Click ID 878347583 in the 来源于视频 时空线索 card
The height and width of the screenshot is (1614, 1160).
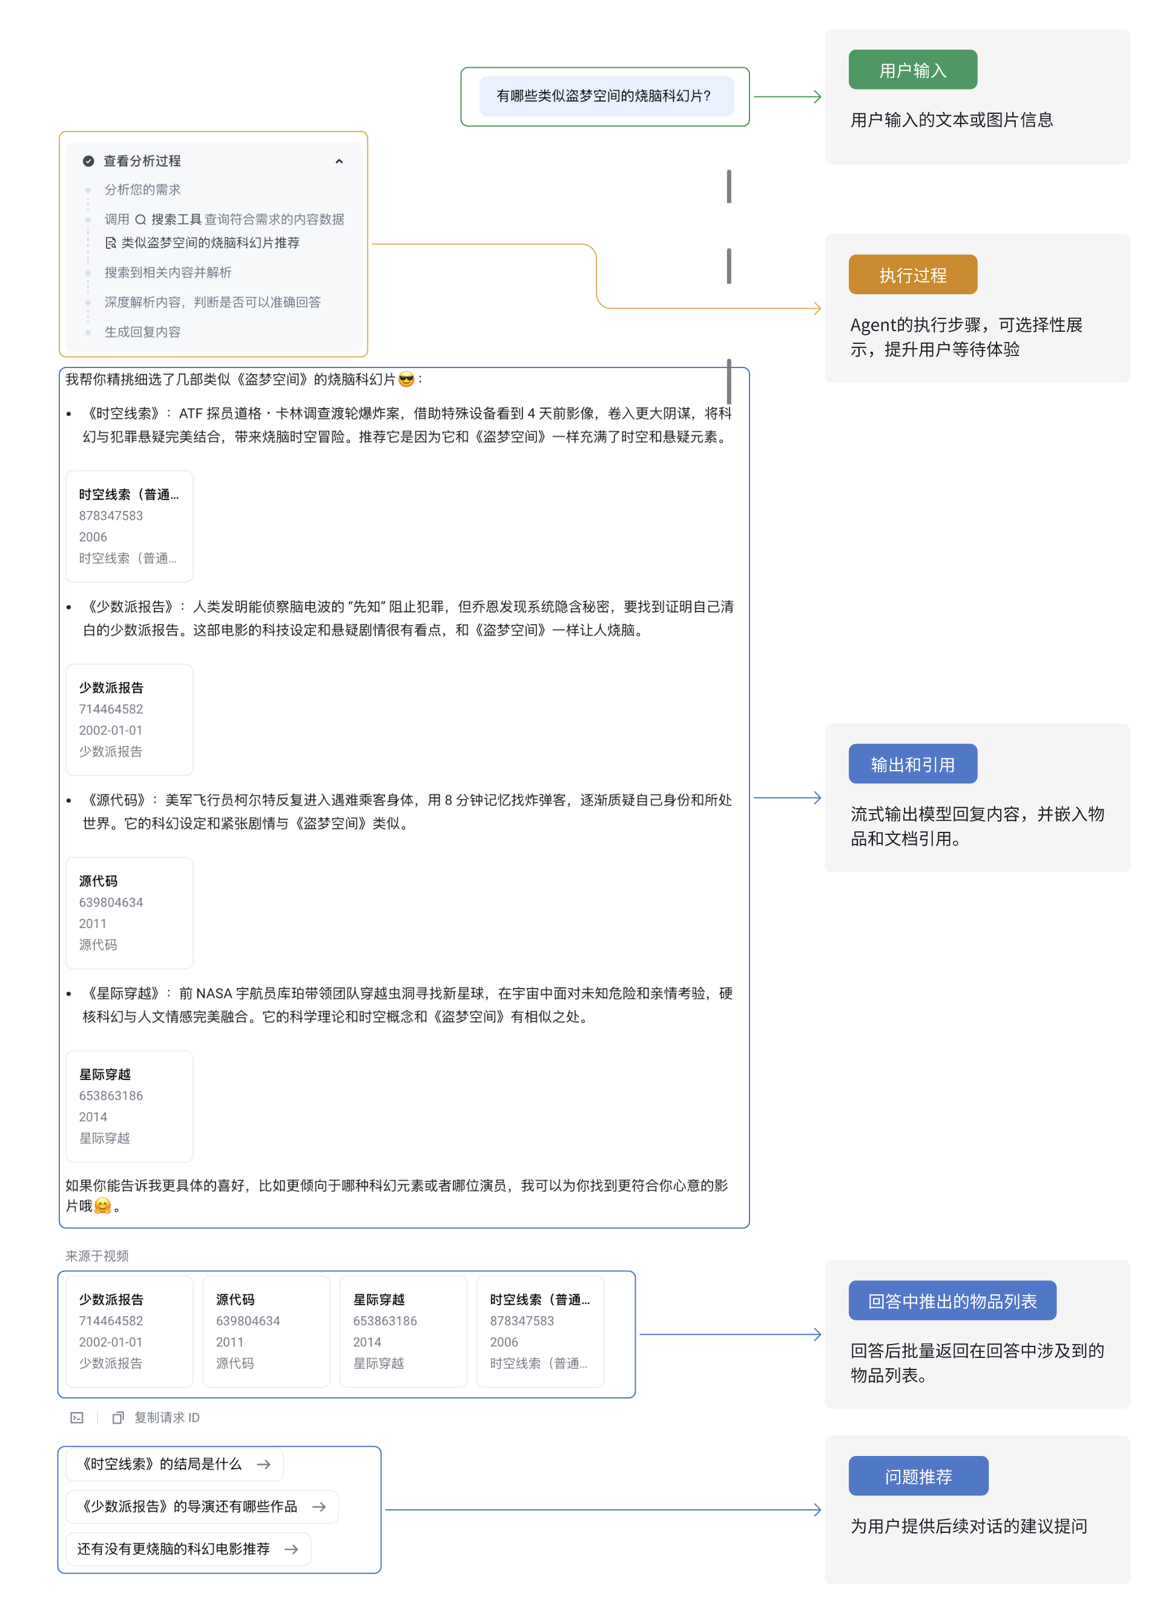pos(522,1322)
